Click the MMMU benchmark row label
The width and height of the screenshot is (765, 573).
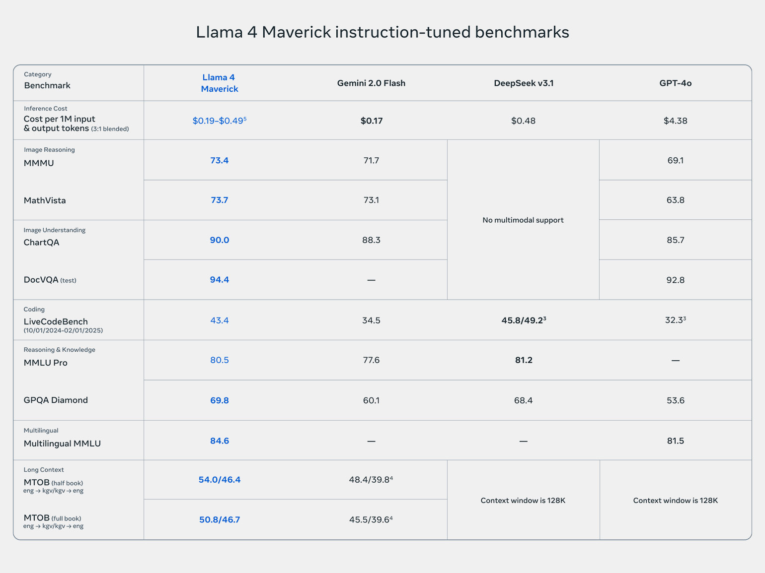pos(39,163)
